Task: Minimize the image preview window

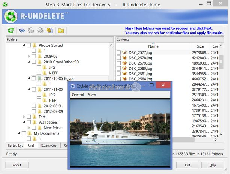Action: pyautogui.click(x=144, y=85)
